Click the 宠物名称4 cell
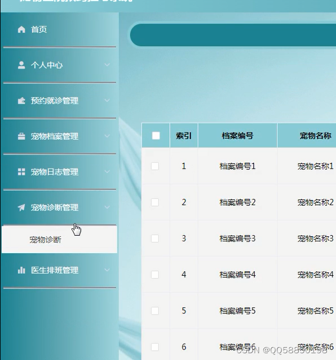This screenshot has height=360, width=336. click(316, 275)
